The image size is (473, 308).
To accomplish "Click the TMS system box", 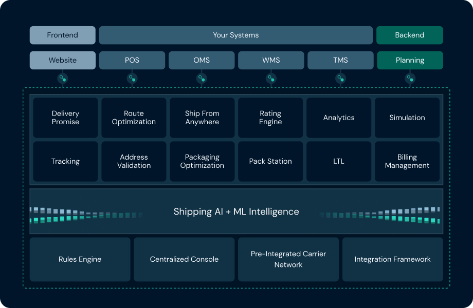I will pyautogui.click(x=340, y=60).
